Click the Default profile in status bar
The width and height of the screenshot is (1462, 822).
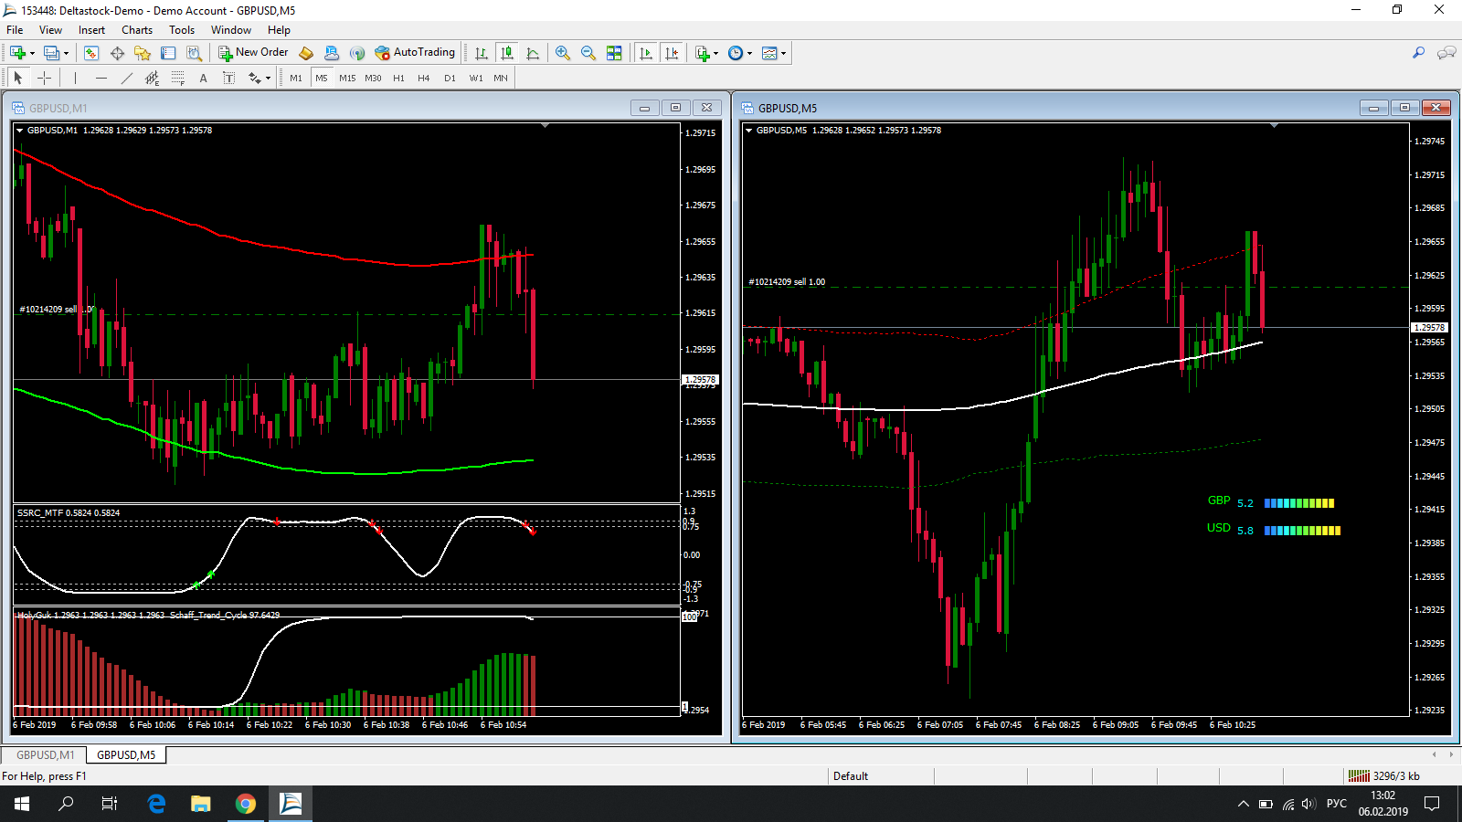tap(851, 776)
